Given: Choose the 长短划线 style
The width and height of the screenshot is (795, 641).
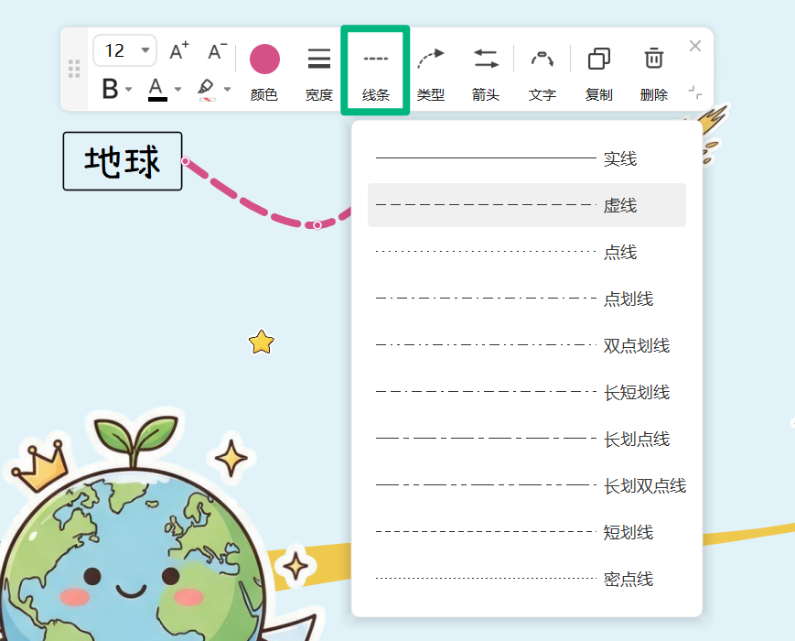Looking at the screenshot, I should tap(527, 392).
